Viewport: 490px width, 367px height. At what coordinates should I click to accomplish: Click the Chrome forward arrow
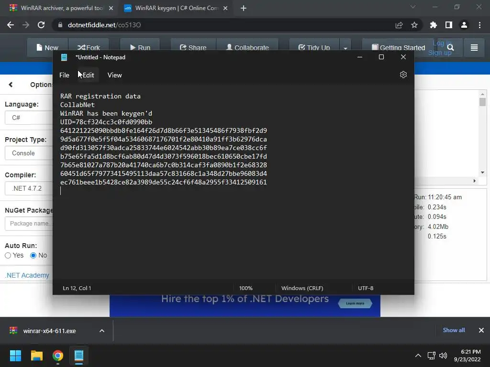pos(26,25)
